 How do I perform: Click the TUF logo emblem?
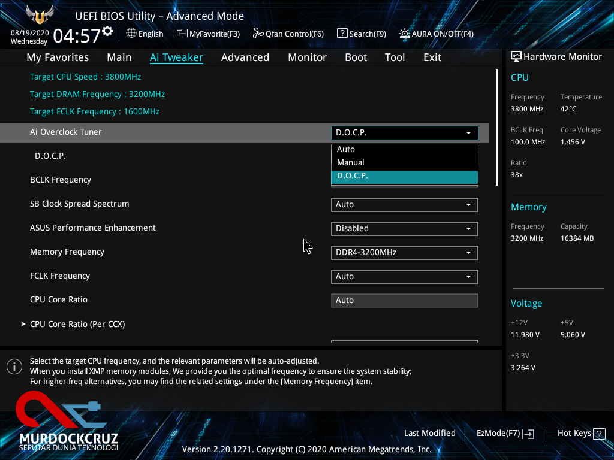click(x=40, y=15)
